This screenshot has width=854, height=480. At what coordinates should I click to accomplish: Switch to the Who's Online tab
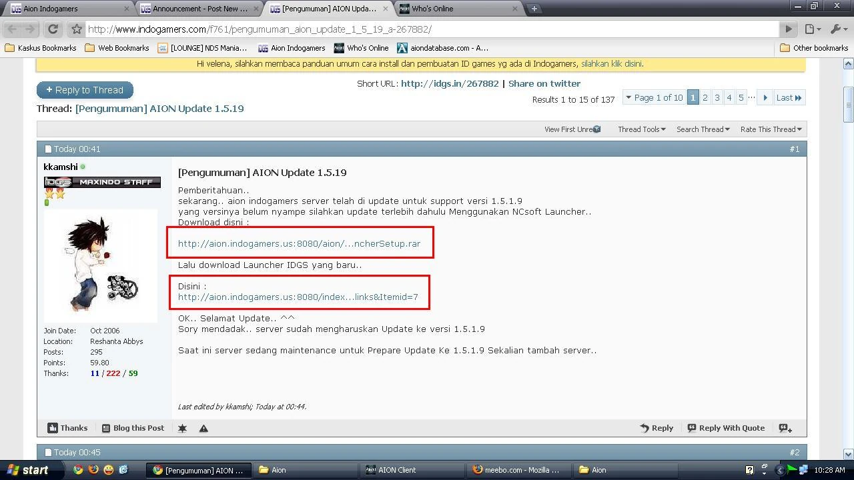point(457,9)
